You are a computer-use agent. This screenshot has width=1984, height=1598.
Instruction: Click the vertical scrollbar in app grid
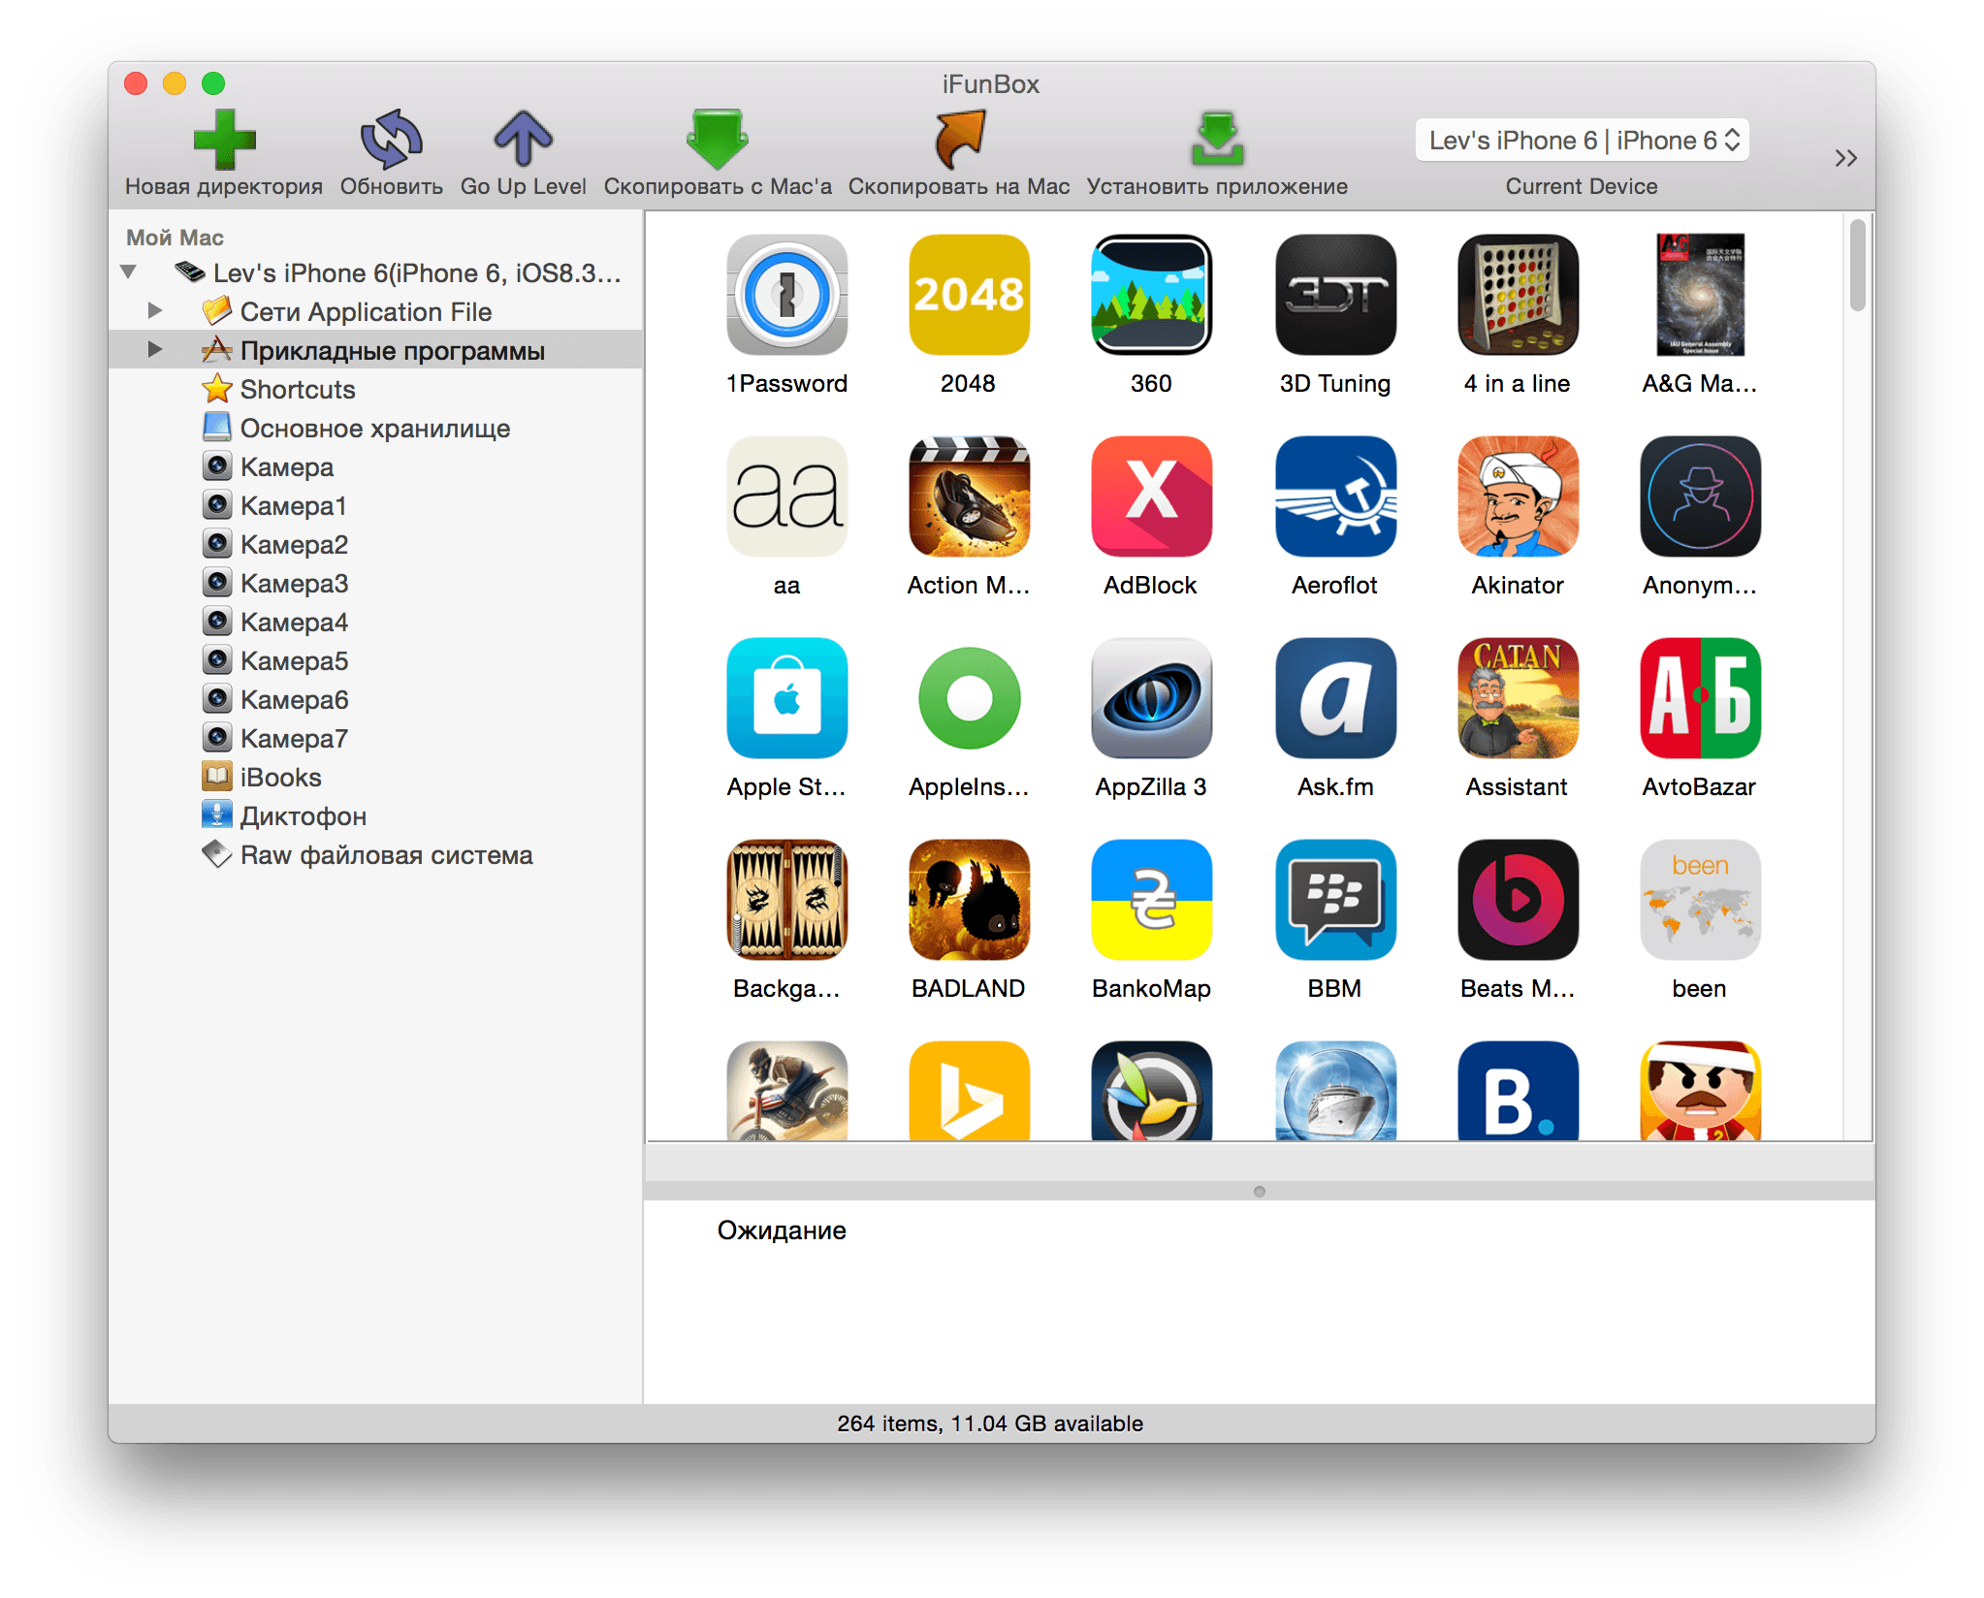1856,267
